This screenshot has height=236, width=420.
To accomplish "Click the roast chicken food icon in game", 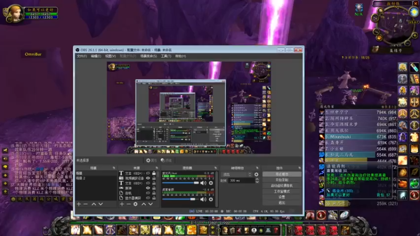I will point(403,184).
